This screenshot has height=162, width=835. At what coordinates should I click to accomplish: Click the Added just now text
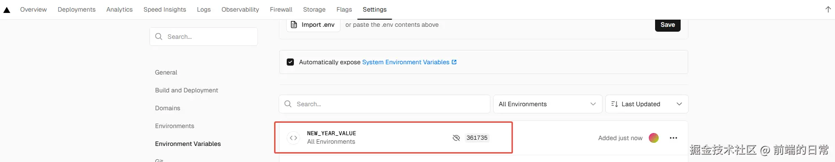tap(620, 138)
